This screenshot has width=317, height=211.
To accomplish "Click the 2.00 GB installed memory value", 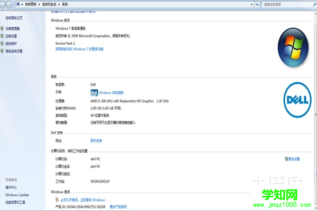I will pos(106,108).
